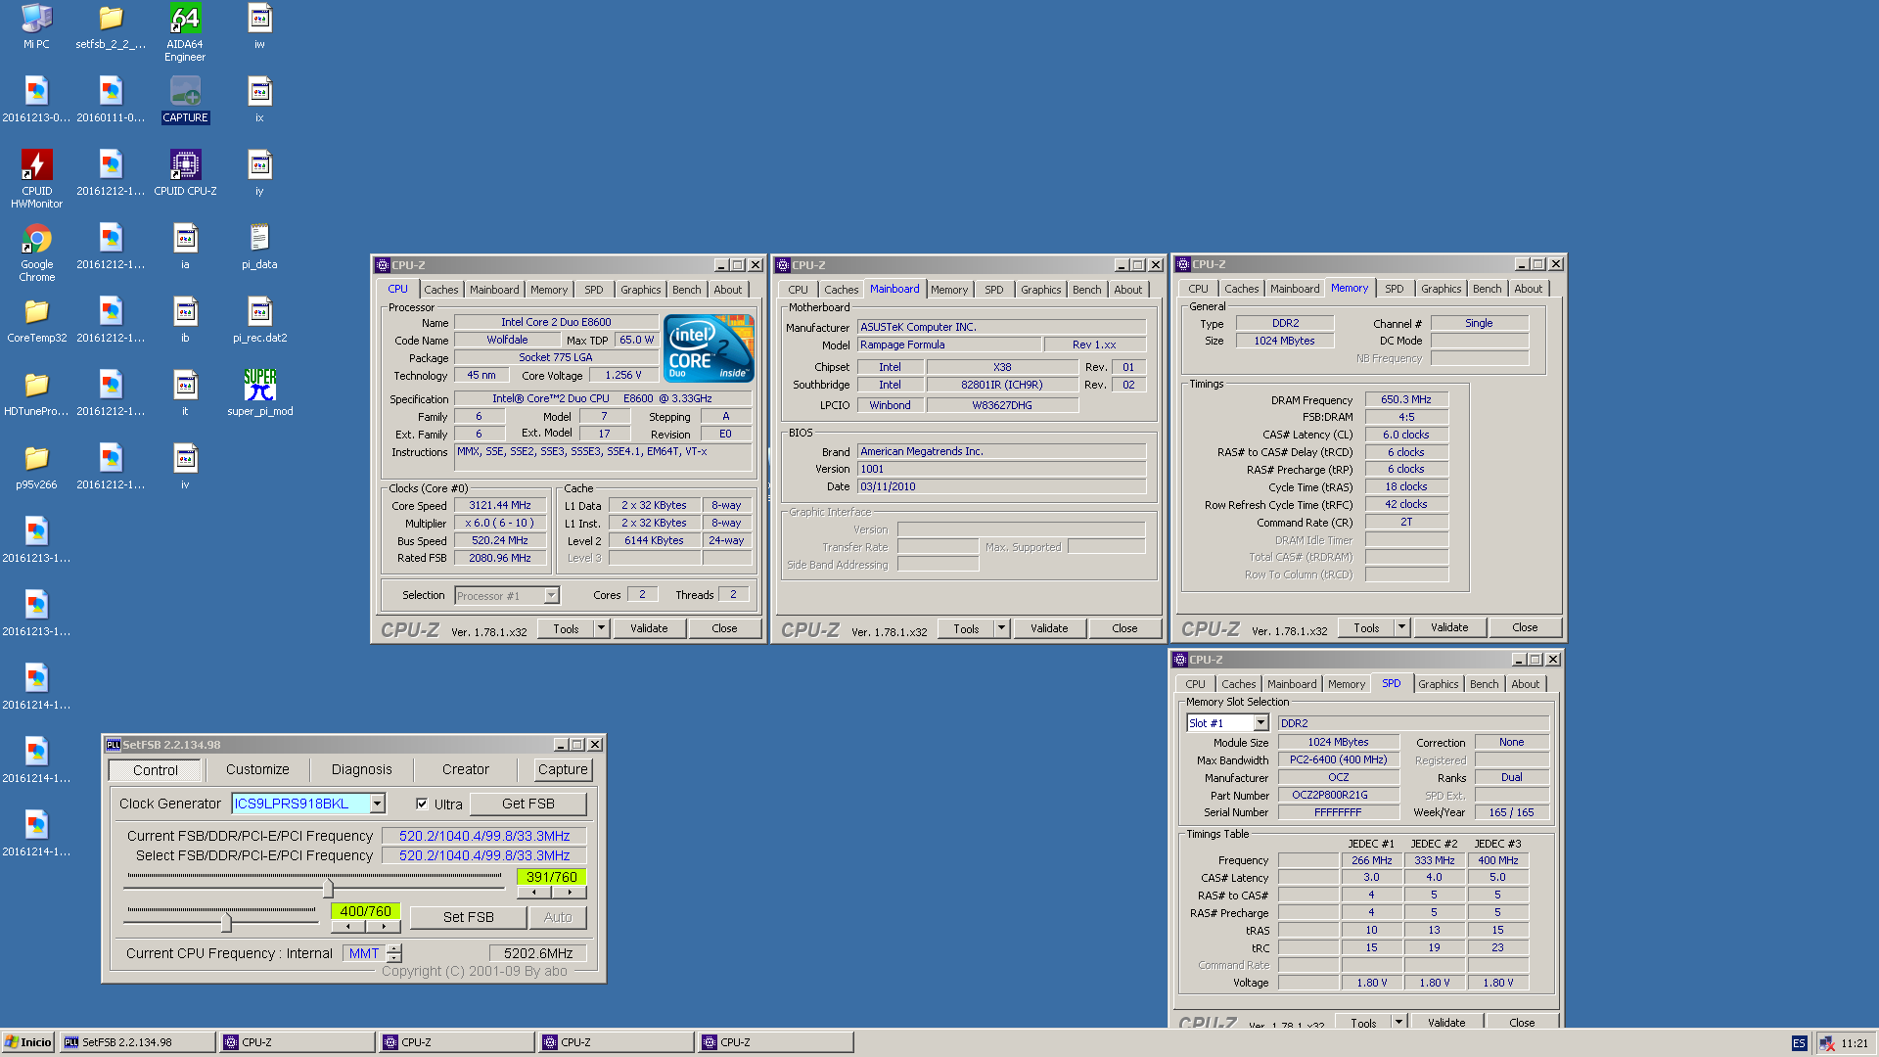Expand Tools dropdown arrow in Mainboard window

[1001, 628]
